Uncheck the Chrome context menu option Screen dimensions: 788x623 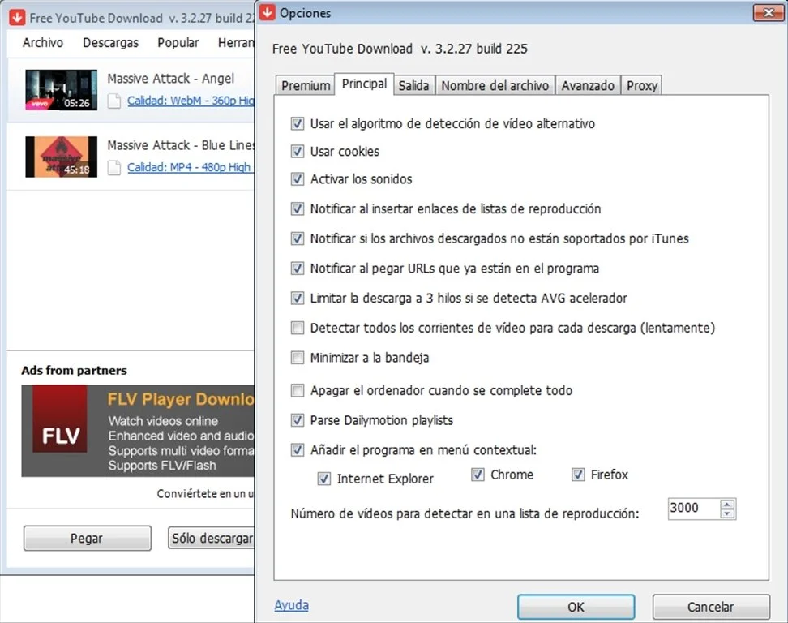tap(478, 475)
